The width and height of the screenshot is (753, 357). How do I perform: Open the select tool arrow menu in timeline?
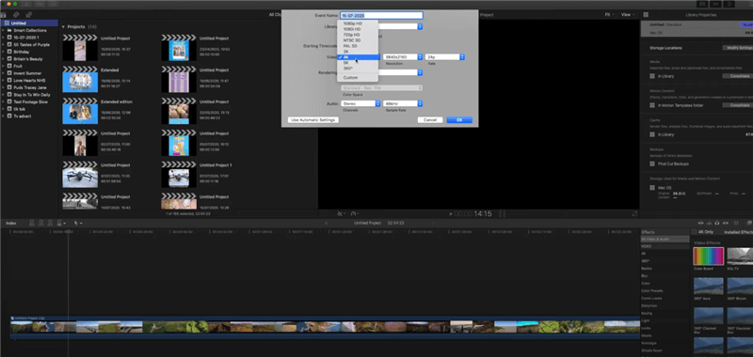coord(78,224)
